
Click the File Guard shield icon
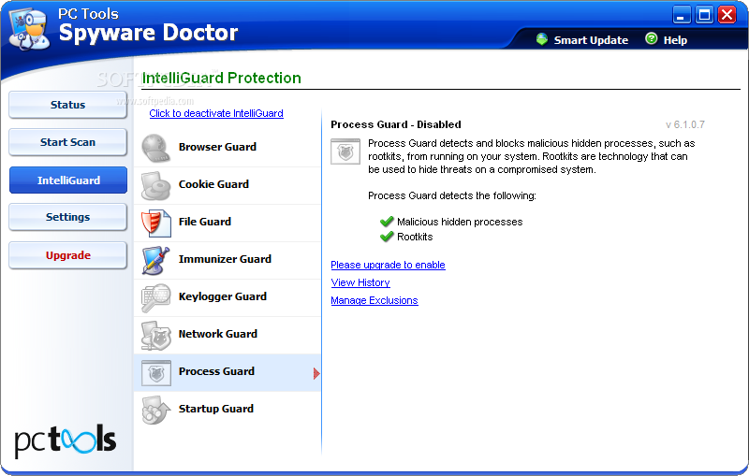pos(155,223)
